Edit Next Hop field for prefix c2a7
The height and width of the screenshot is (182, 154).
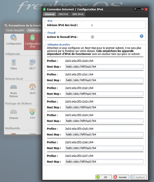(x=104, y=162)
